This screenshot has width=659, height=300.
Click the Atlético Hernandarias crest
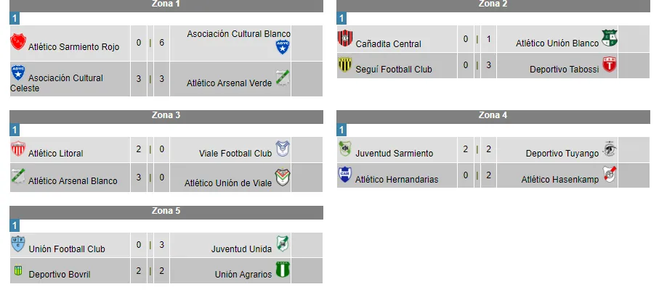coord(345,175)
